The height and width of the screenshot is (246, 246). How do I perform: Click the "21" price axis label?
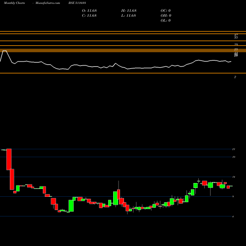(x=234, y=149)
